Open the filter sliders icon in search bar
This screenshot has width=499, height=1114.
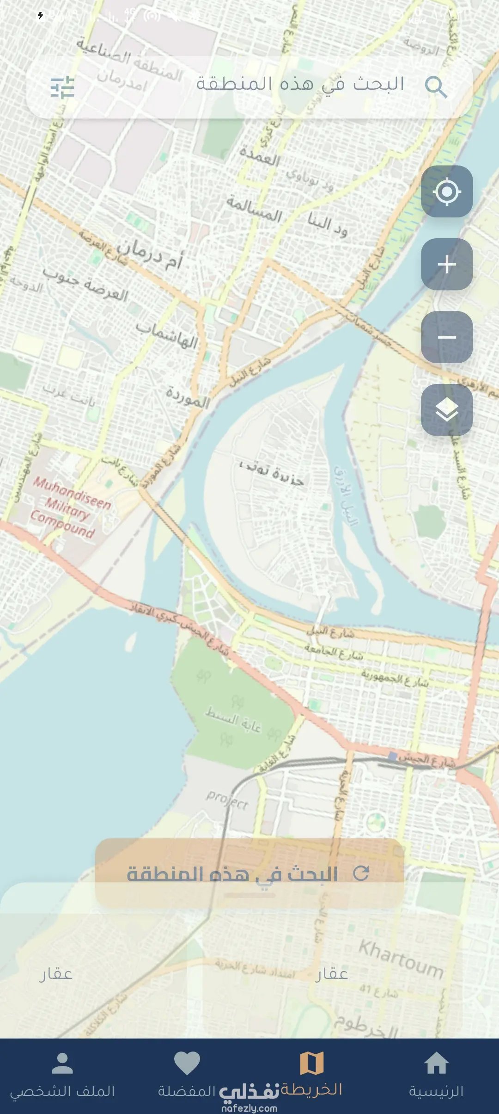62,87
